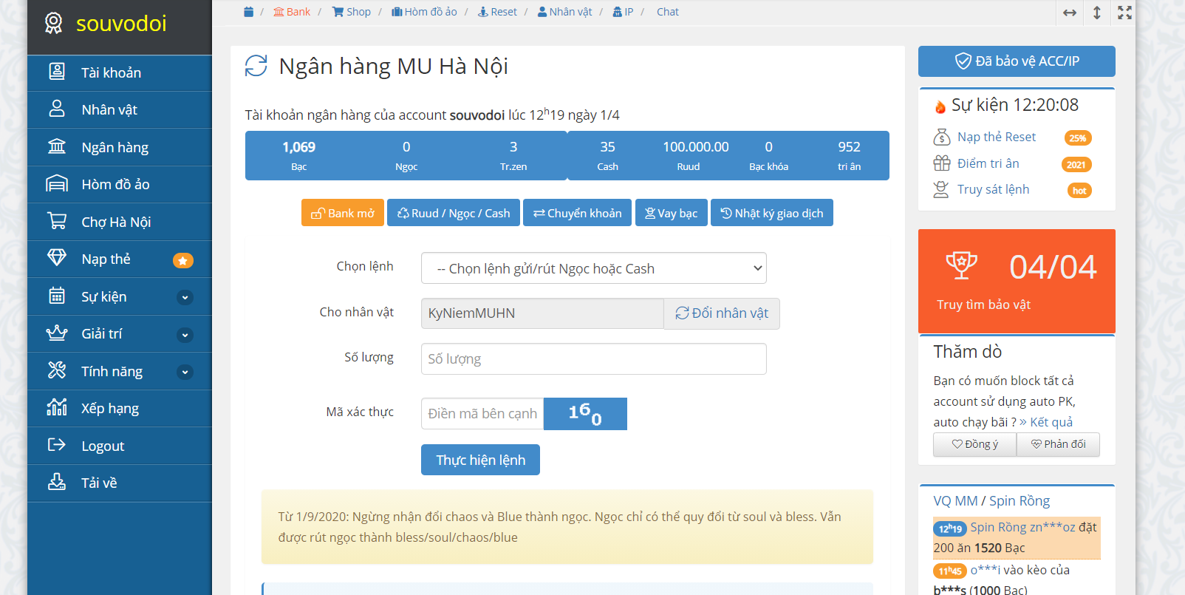This screenshot has height=595, width=1185.
Task: Click the vertical resize arrows icon
Action: point(1097,13)
